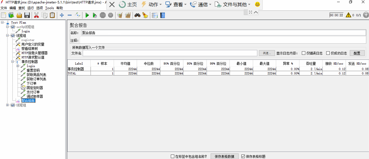Screen dimensions: 369x159
Task: Open the 查看 dropdown in overlay bar
Action: click(x=176, y=4)
